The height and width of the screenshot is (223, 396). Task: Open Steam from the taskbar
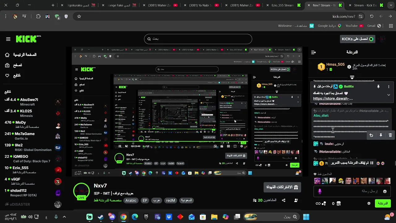coord(101,217)
